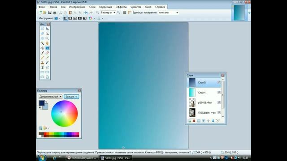Open the Изображение menu
The image size is (287, 161).
click(x=77, y=7)
